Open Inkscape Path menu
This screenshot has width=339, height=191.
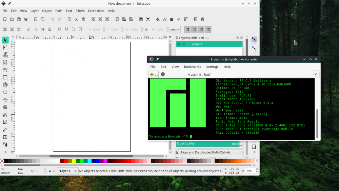tap(59, 11)
